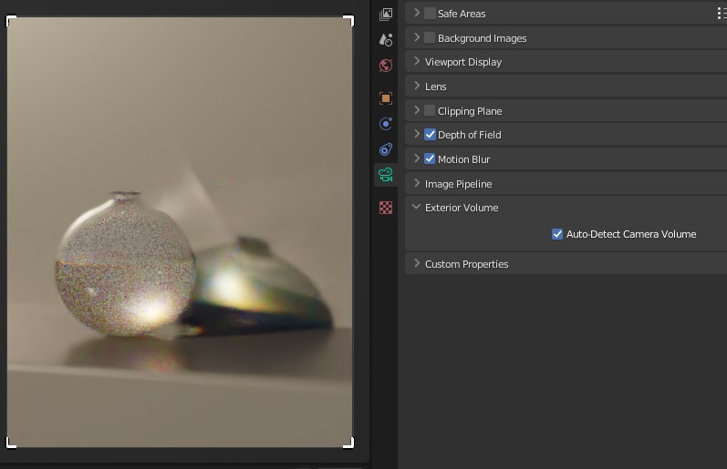Open the Object Constraints properties tab

pyautogui.click(x=386, y=149)
